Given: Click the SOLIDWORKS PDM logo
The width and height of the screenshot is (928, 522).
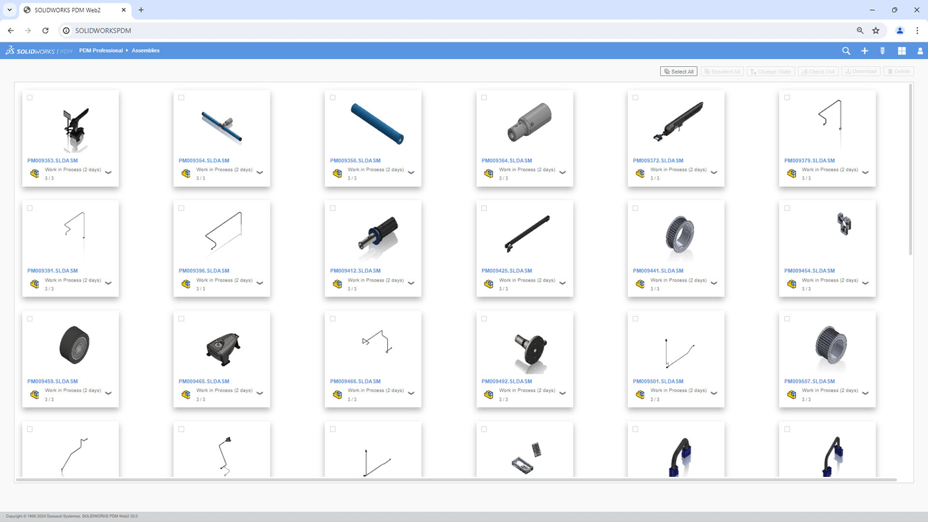Looking at the screenshot, I should 38,50.
